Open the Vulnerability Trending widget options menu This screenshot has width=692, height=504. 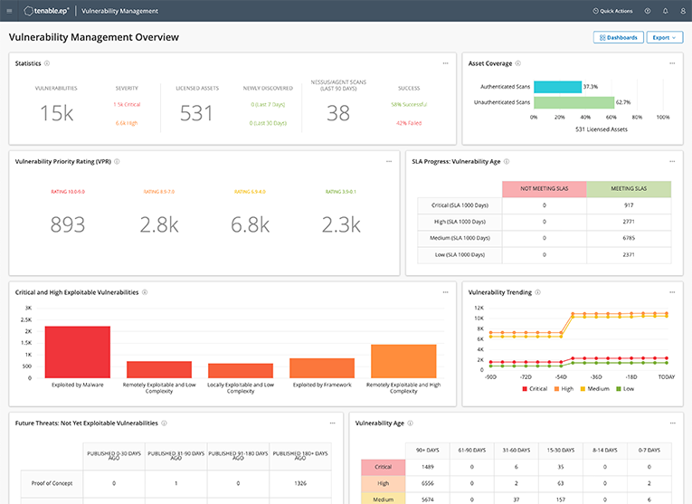pos(672,292)
